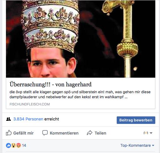
Task: Open the Überraschung!!! - von hagerhard headline
Action: pyautogui.click(x=51, y=84)
